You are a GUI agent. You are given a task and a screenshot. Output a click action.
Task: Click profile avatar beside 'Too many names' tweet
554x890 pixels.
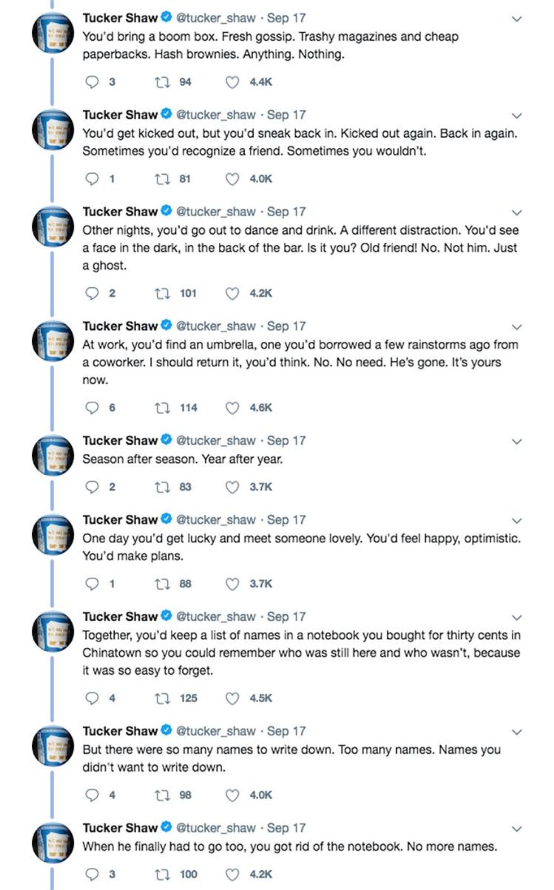53,746
